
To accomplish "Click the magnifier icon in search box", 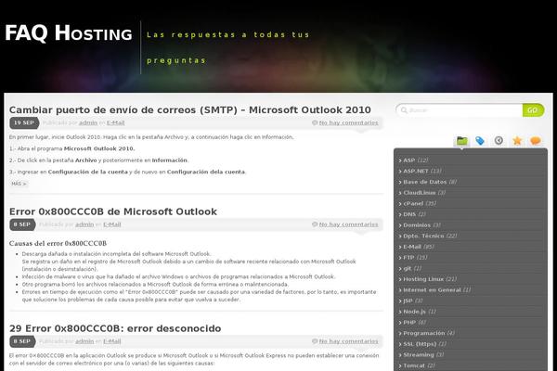I will (404, 110).
